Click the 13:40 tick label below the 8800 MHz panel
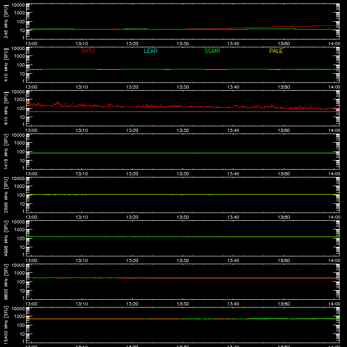The height and width of the screenshot is (347, 347). (x=233, y=304)
